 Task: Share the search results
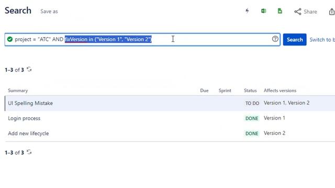pos(306,11)
